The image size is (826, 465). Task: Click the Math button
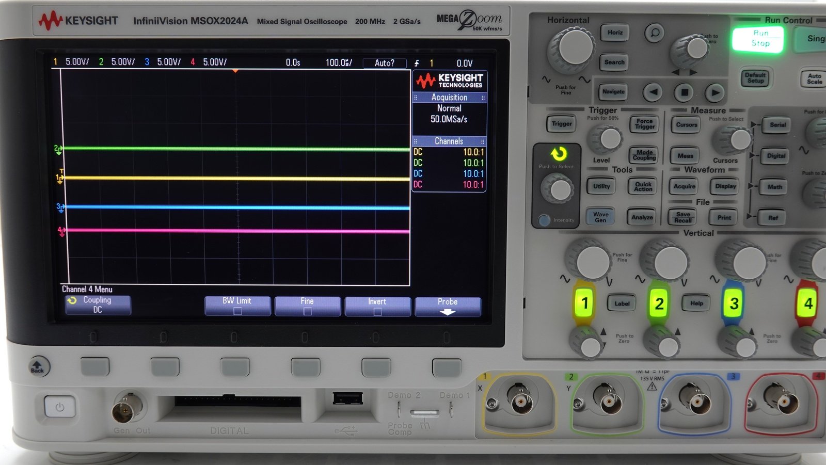(774, 187)
